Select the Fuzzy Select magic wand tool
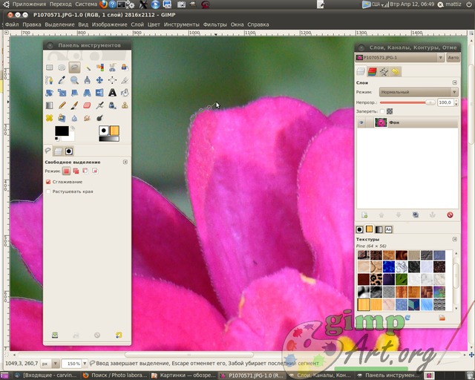This screenshot has height=380, width=475. coord(88,68)
